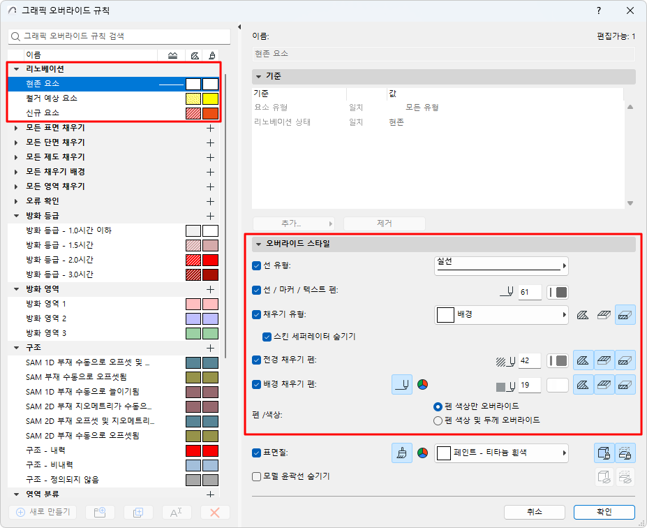Select RGB color mode for 표면질

tap(422, 453)
